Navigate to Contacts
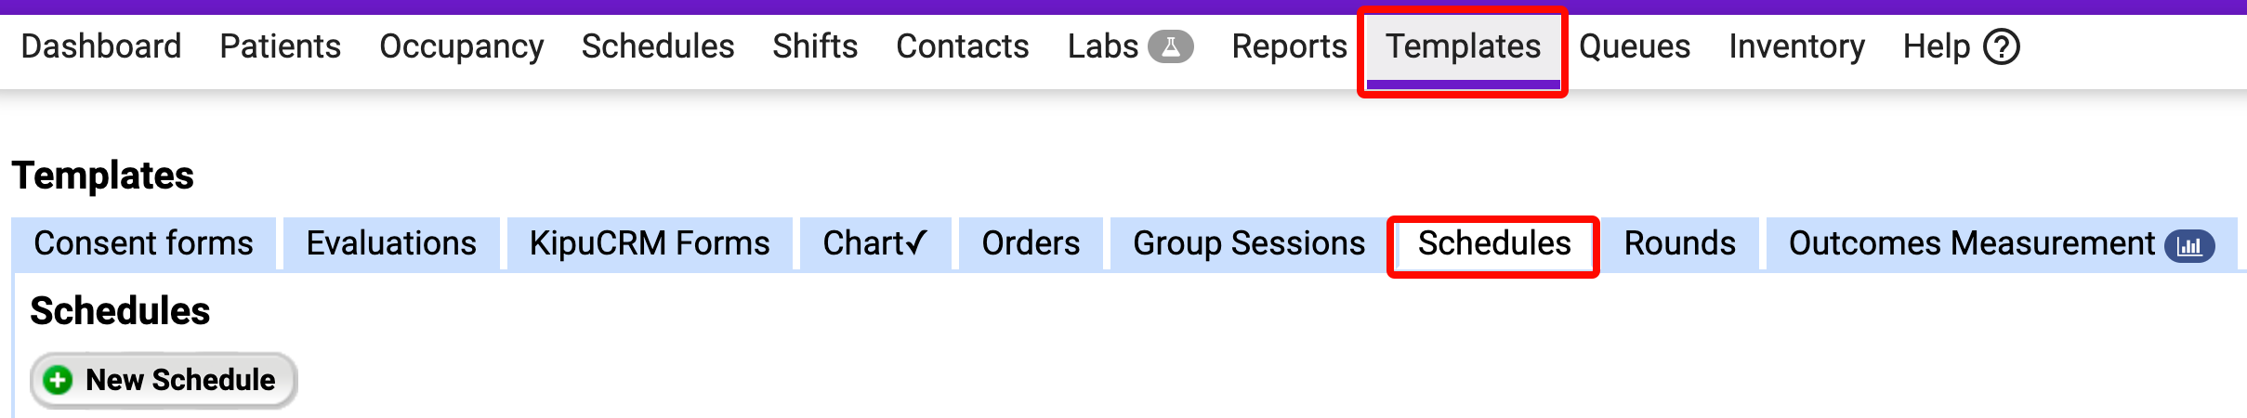This screenshot has height=418, width=2247. coord(962,46)
